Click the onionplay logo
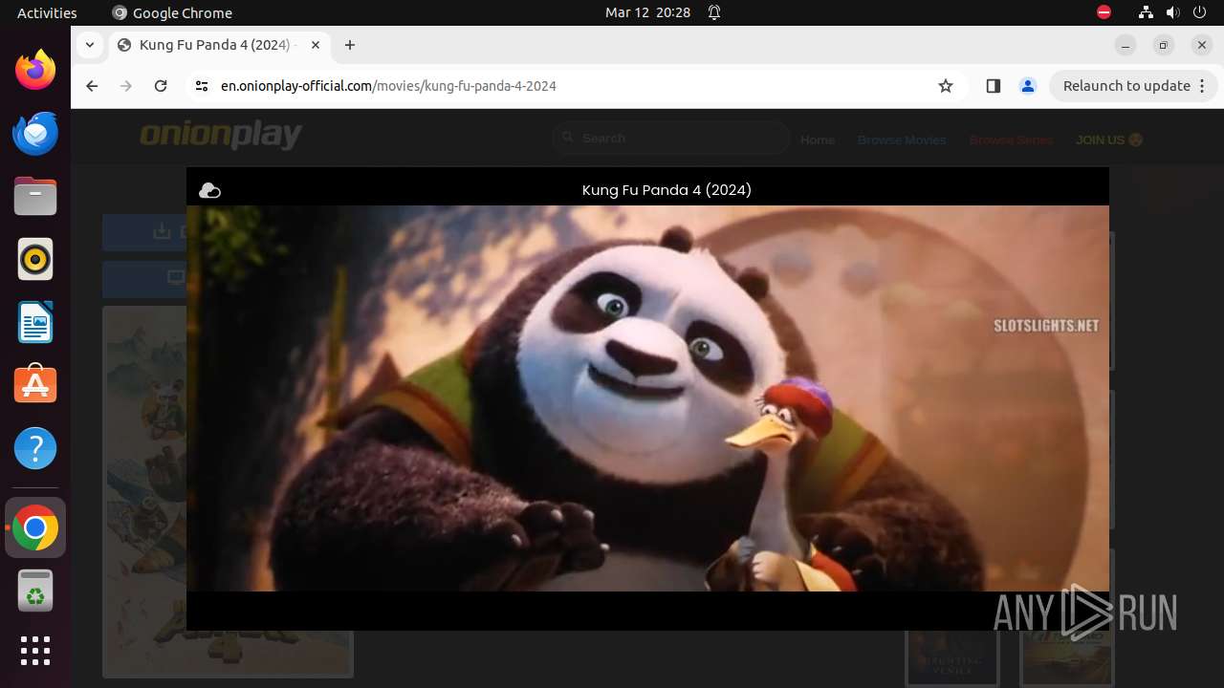This screenshot has width=1224, height=688. [x=221, y=136]
